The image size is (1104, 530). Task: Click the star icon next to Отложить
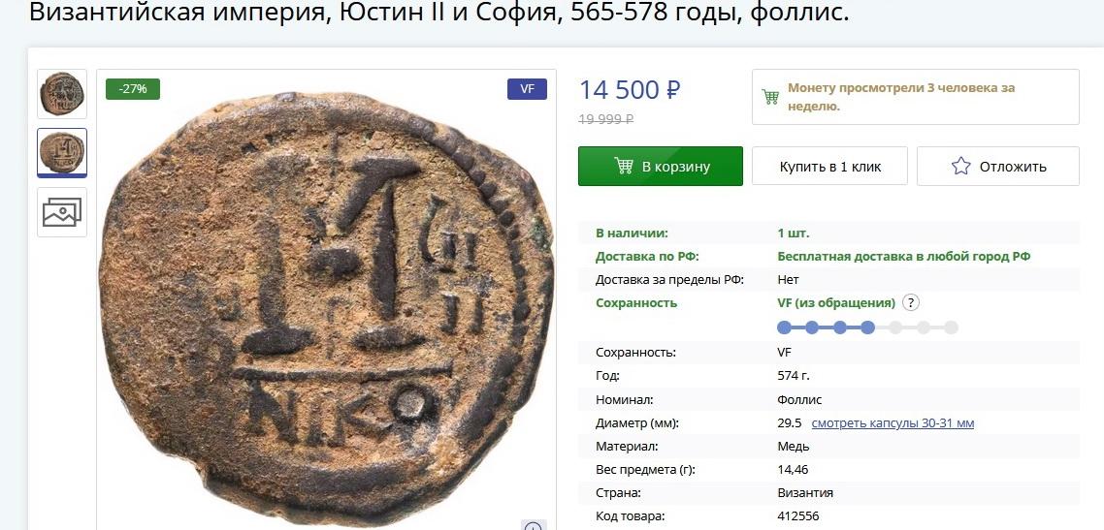(x=961, y=166)
